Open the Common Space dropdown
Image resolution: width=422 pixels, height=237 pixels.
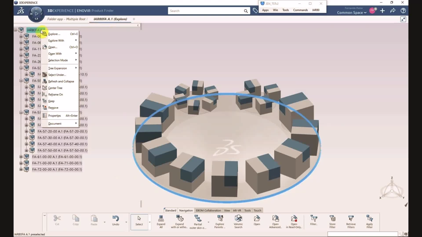coord(352,13)
